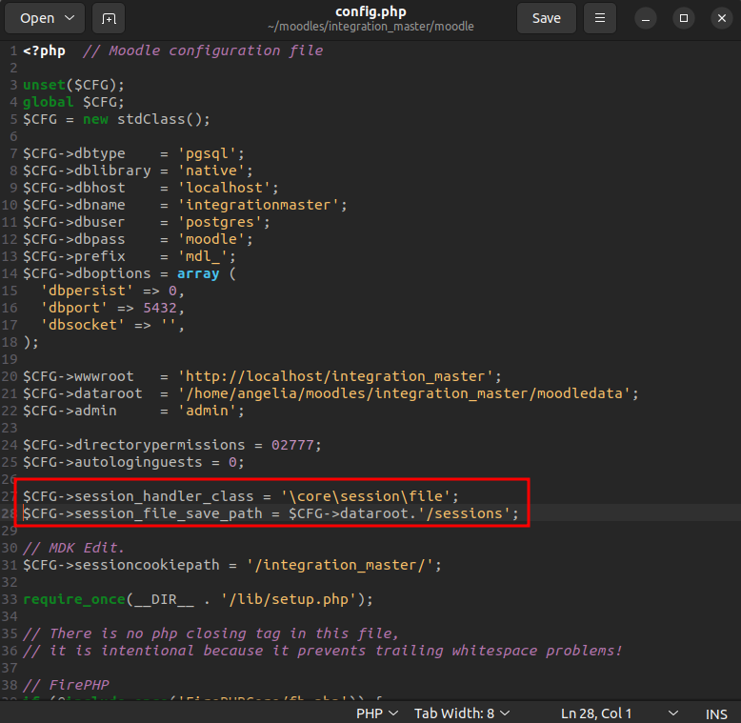
Task: Click stdClass() on line 5
Action: coord(159,119)
